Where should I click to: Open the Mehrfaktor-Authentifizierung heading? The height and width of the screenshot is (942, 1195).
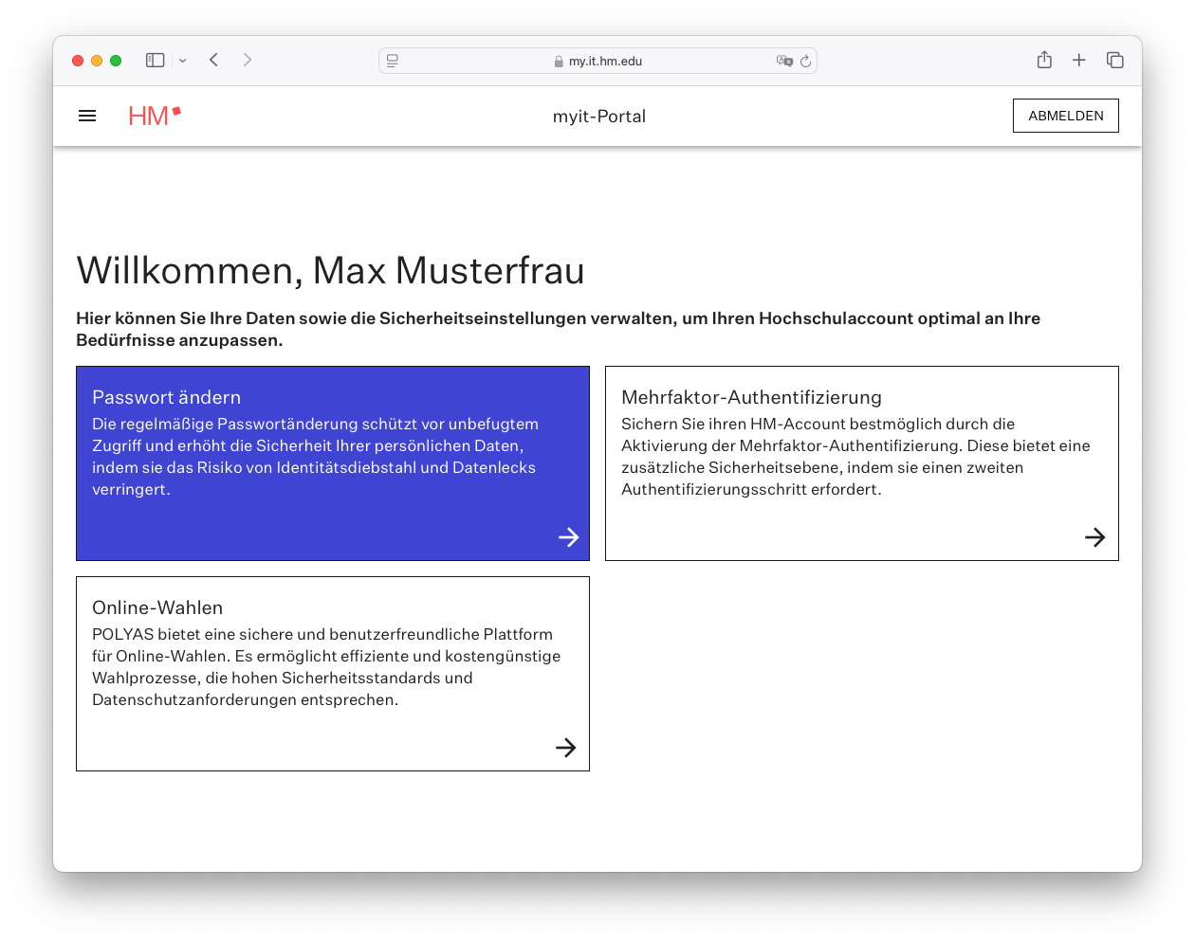coord(751,397)
